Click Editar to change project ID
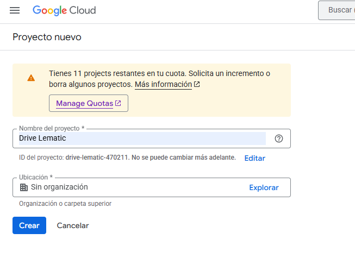This screenshot has height=277, width=355. click(254, 158)
